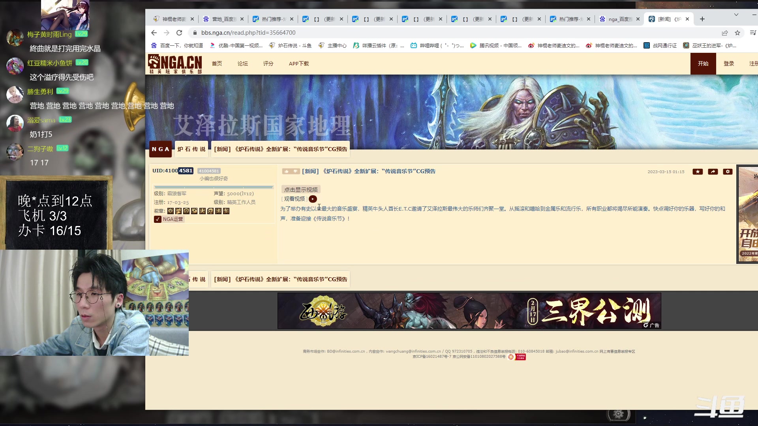Open the APP下载 menu in NGA navigation
Image resolution: width=758 pixels, height=426 pixels.
click(x=299, y=64)
